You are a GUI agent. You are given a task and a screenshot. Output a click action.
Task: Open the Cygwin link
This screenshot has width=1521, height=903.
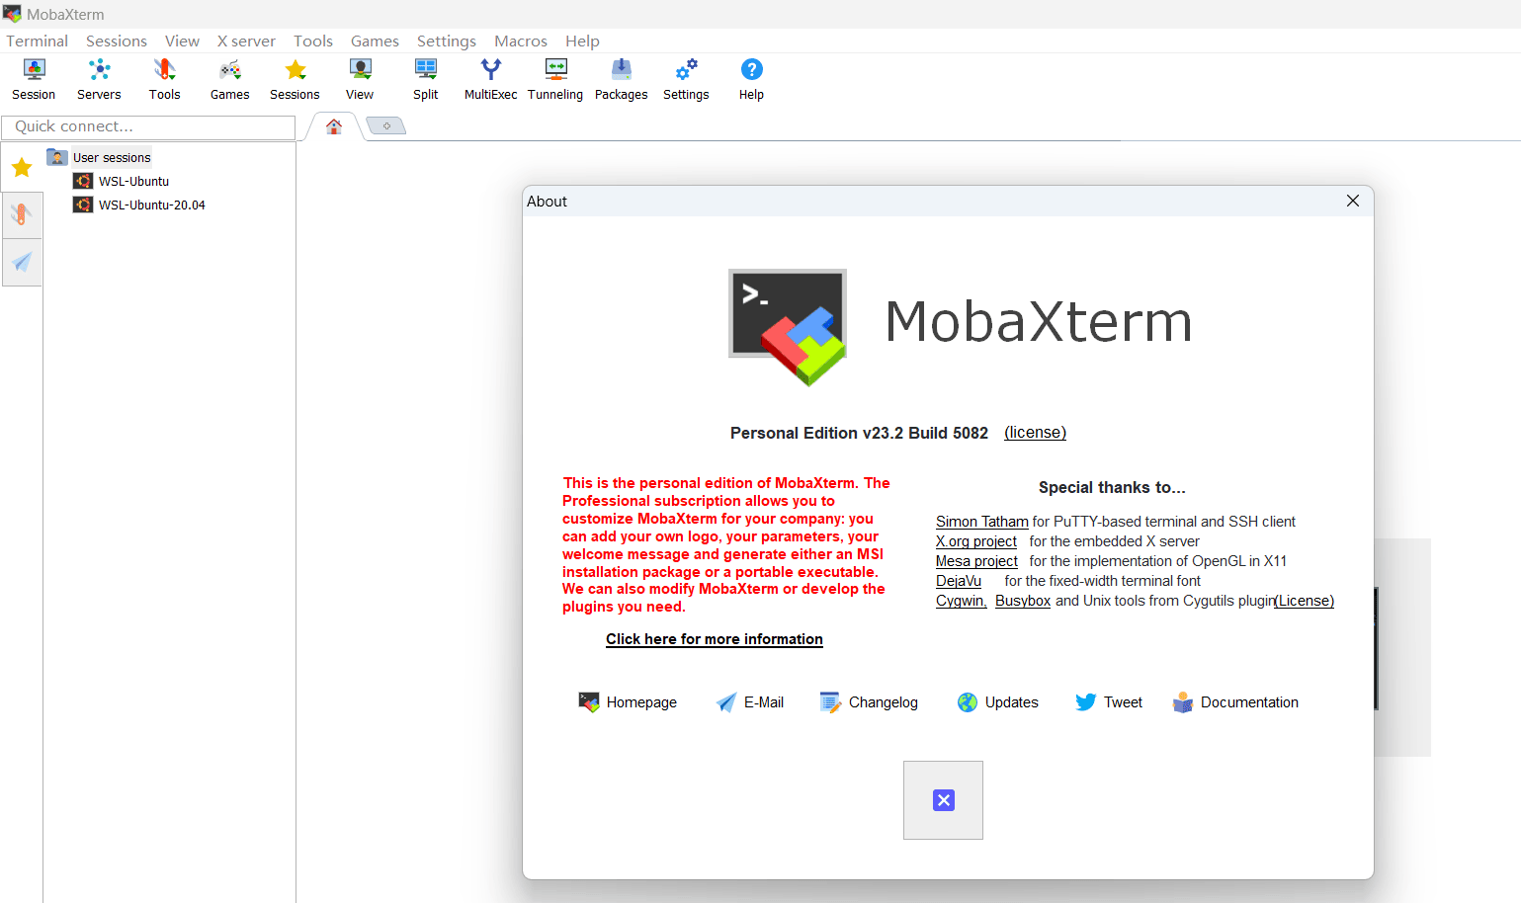[961, 601]
